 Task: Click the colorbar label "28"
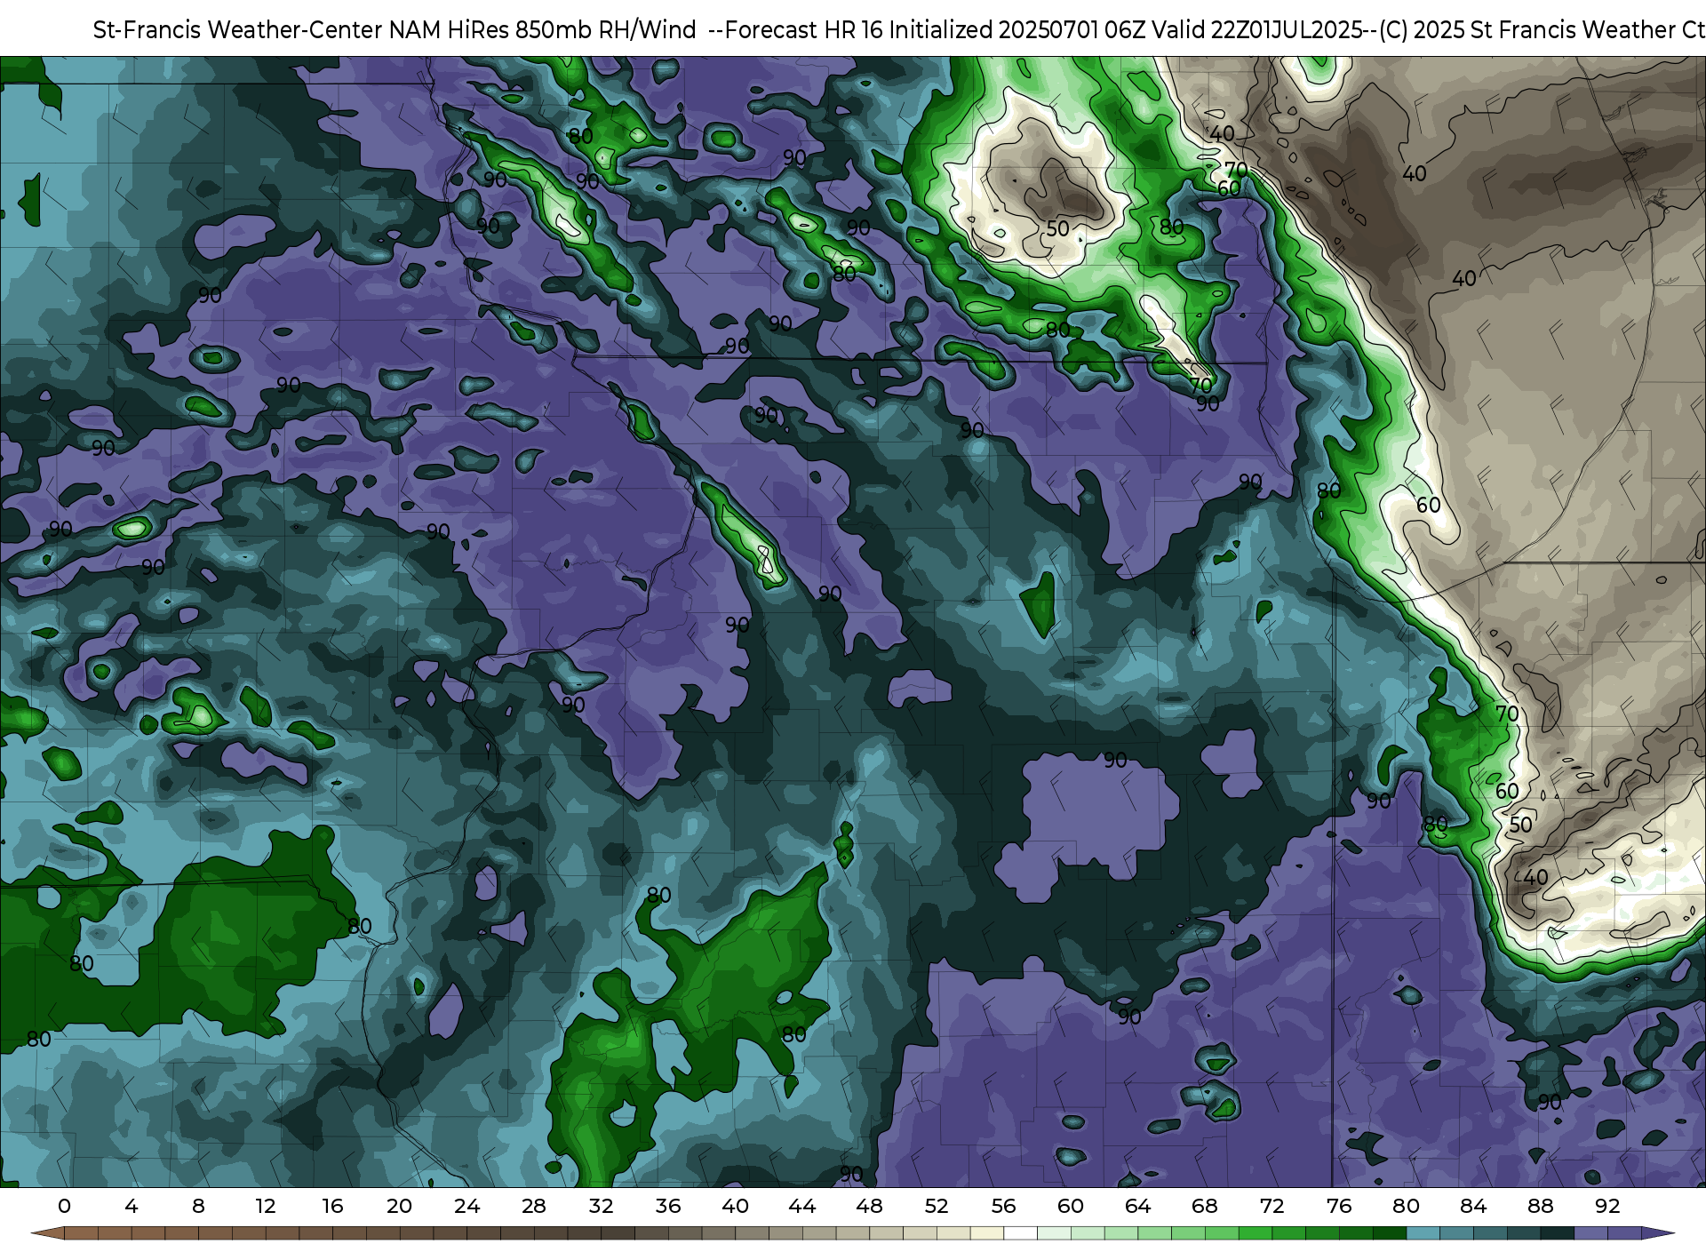point(534,1207)
